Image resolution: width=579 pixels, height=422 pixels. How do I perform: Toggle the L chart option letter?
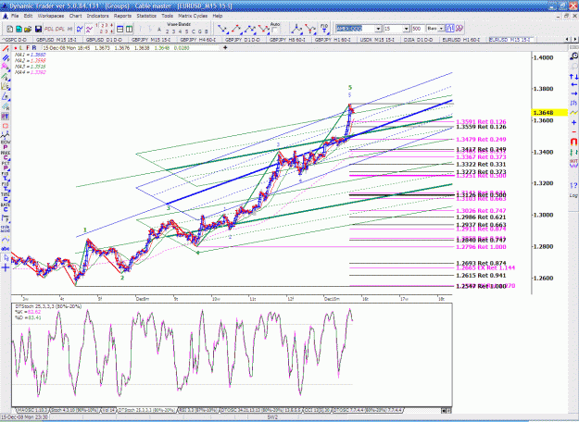(22, 48)
